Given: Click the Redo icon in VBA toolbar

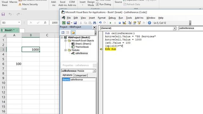Looking at the screenshot, I should tap(105, 23).
